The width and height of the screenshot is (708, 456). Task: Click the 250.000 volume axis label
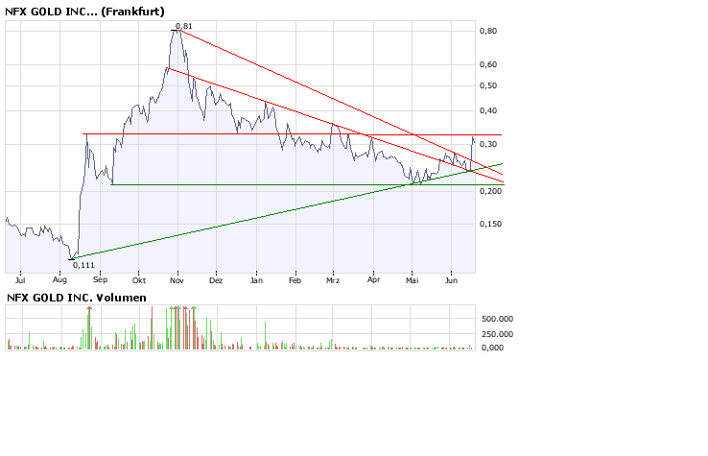(497, 334)
